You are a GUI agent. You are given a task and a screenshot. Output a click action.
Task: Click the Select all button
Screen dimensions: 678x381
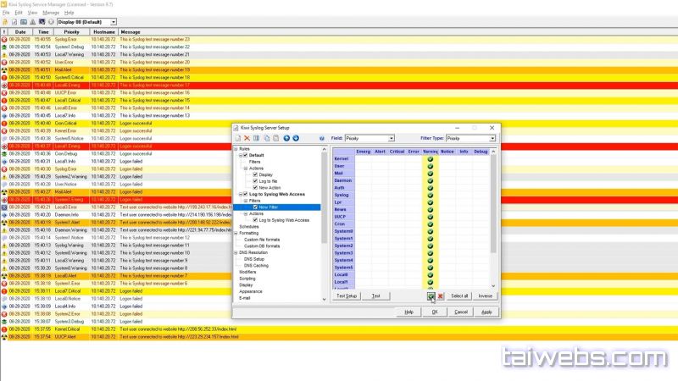pyautogui.click(x=459, y=295)
